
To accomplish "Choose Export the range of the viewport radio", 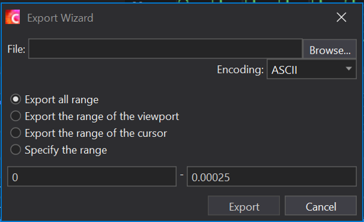I will 16,116.
